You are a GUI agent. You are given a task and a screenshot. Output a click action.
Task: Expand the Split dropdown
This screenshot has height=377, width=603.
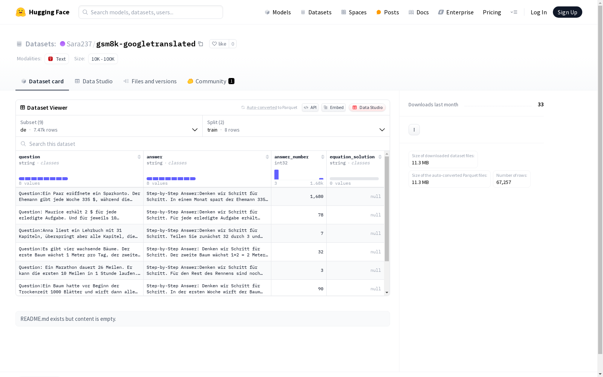(x=296, y=126)
